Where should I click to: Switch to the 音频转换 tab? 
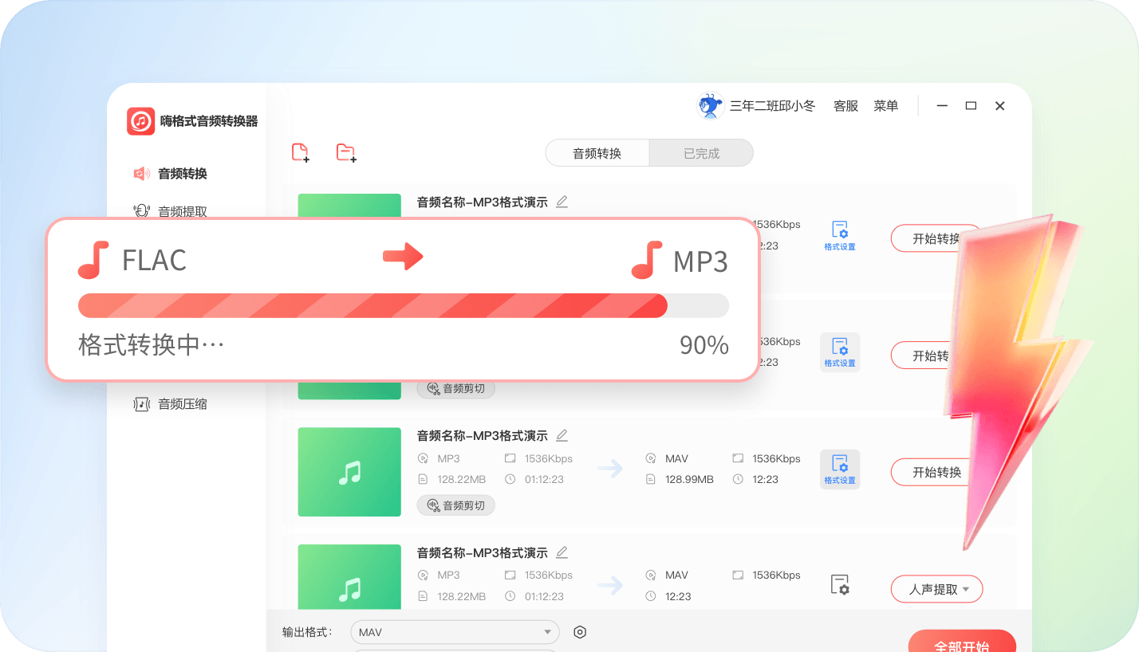click(x=597, y=153)
